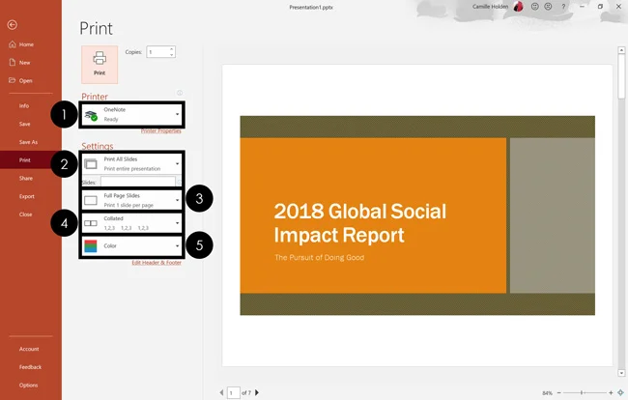Viewport: 628px width, 400px height.
Task: Open the Print All Slides dropdown
Action: tap(131, 163)
